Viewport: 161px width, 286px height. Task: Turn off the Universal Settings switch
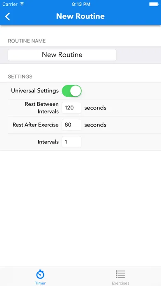tap(71, 91)
